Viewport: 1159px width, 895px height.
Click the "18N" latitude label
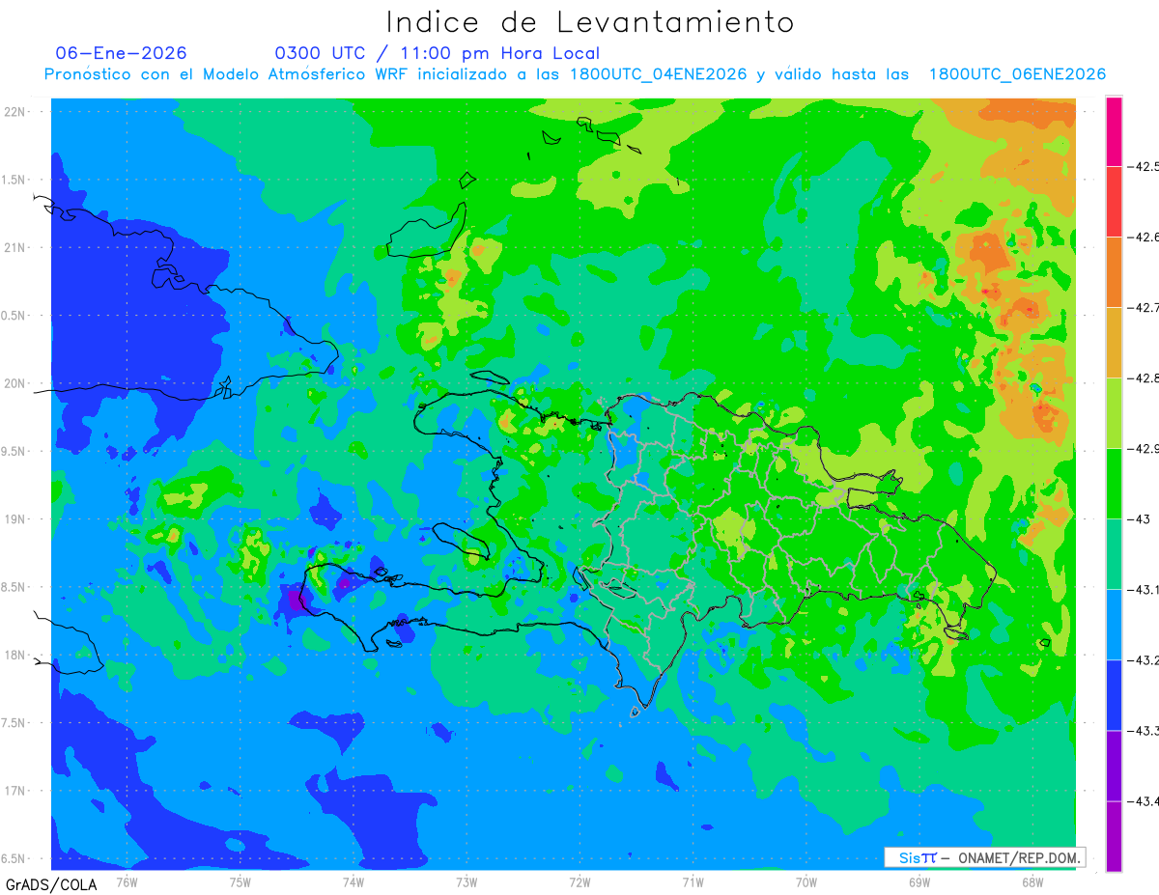14,655
